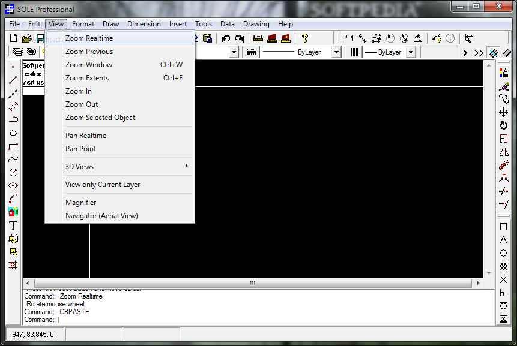Select the Arc draw tool
This screenshot has height=346, width=517.
click(x=13, y=199)
